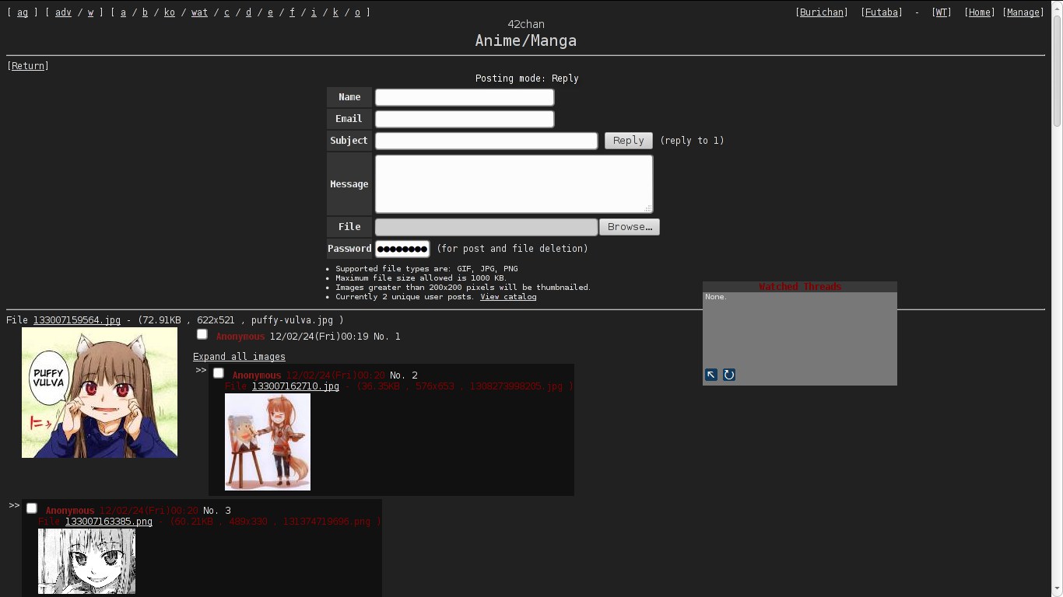This screenshot has width=1063, height=597.
Task: Focus the Email input field
Action: pyautogui.click(x=465, y=119)
